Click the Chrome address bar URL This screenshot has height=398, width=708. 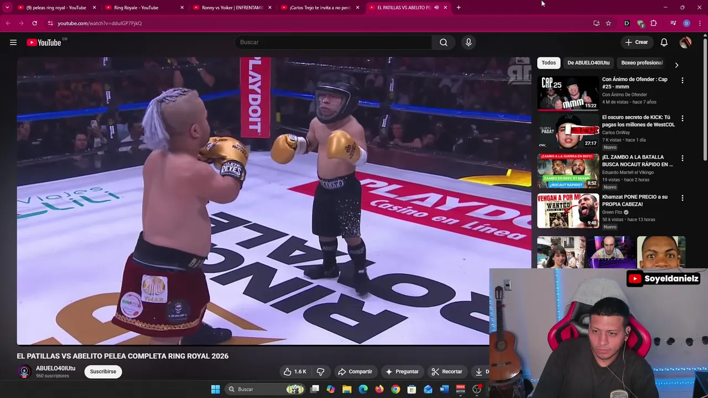coord(100,23)
